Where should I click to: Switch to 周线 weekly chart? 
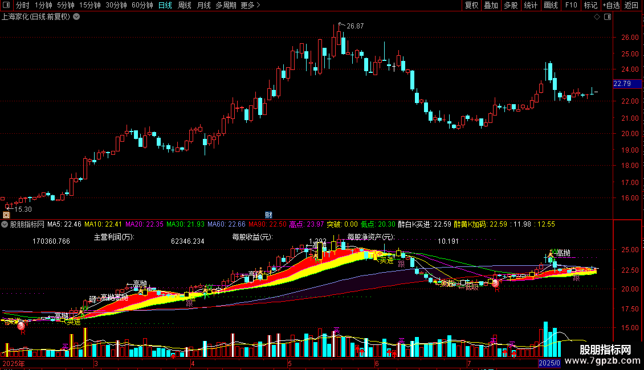coord(185,5)
